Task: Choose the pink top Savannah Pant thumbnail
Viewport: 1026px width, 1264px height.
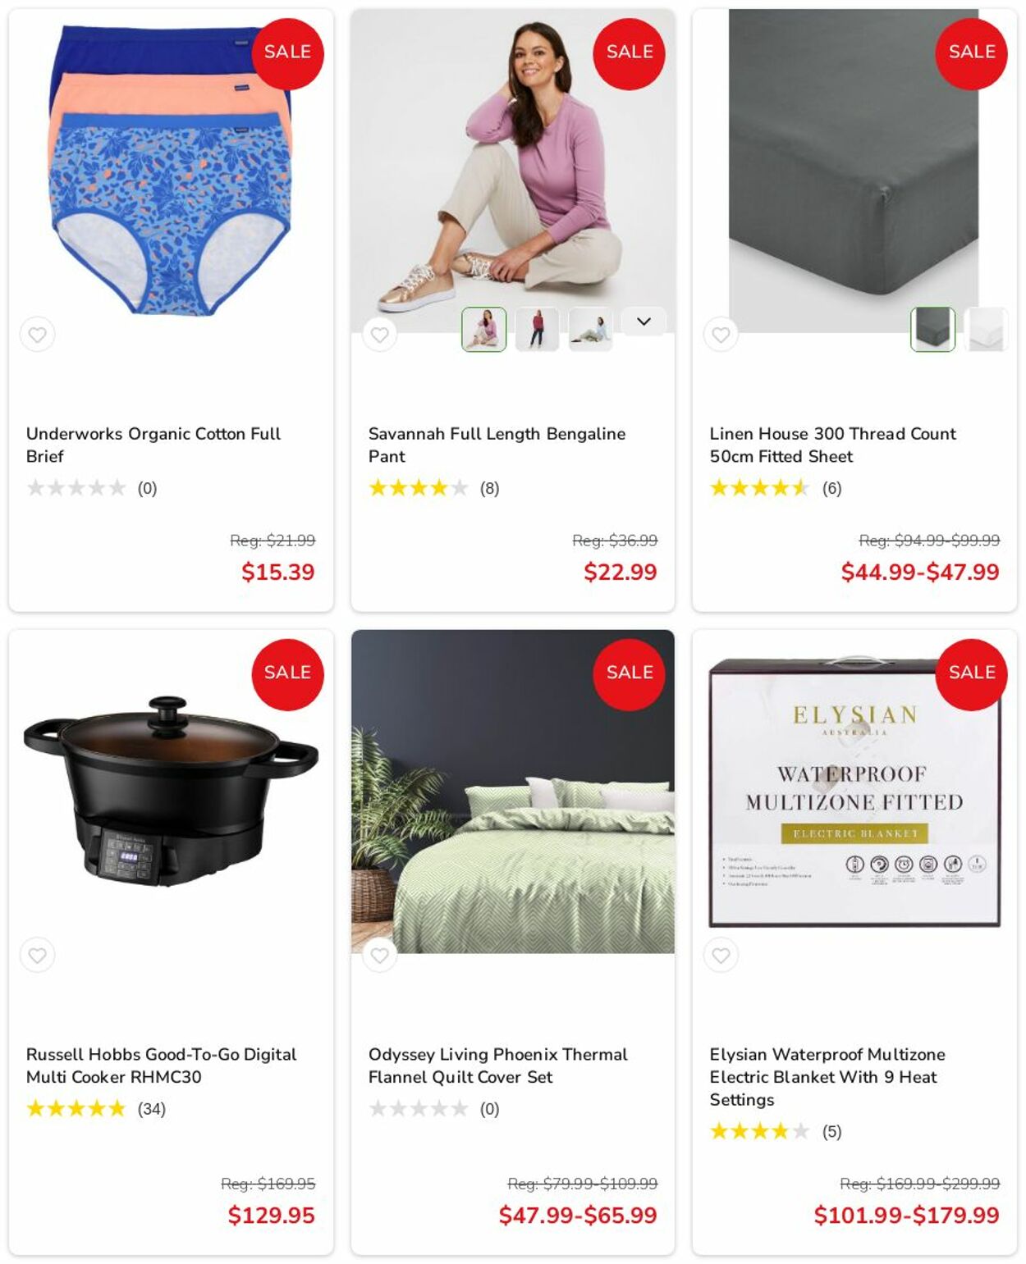Action: tap(484, 329)
